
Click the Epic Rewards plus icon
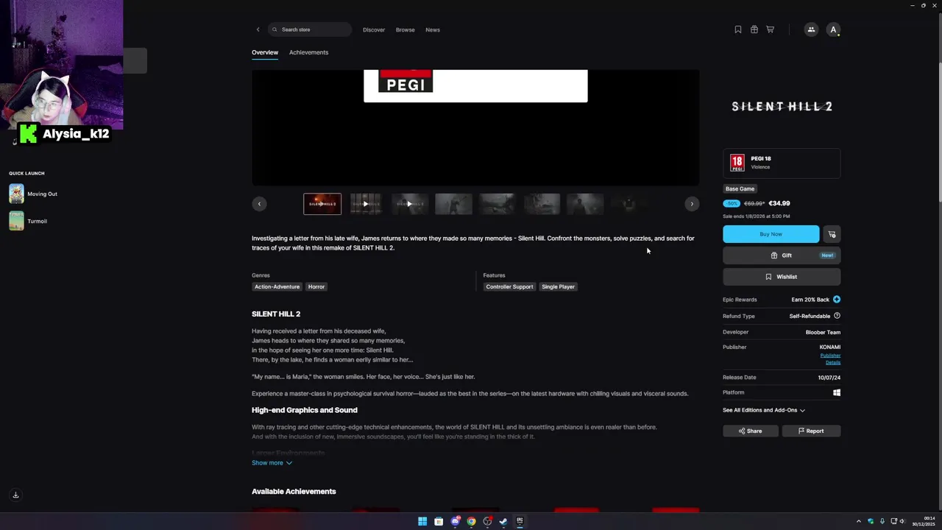point(837,300)
